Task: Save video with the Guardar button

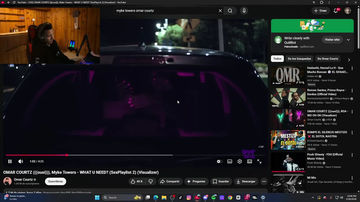Action: [221, 182]
